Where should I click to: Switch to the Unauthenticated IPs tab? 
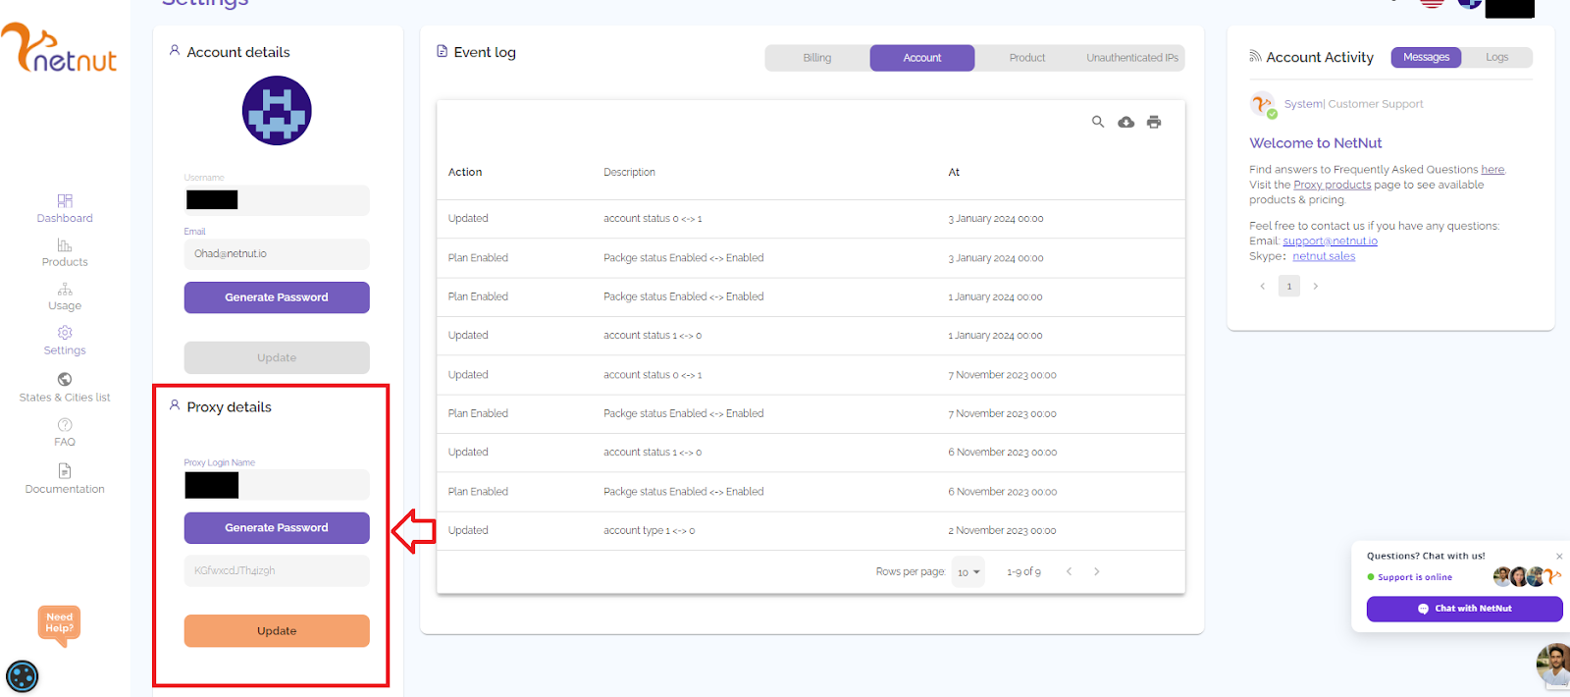pyautogui.click(x=1132, y=58)
